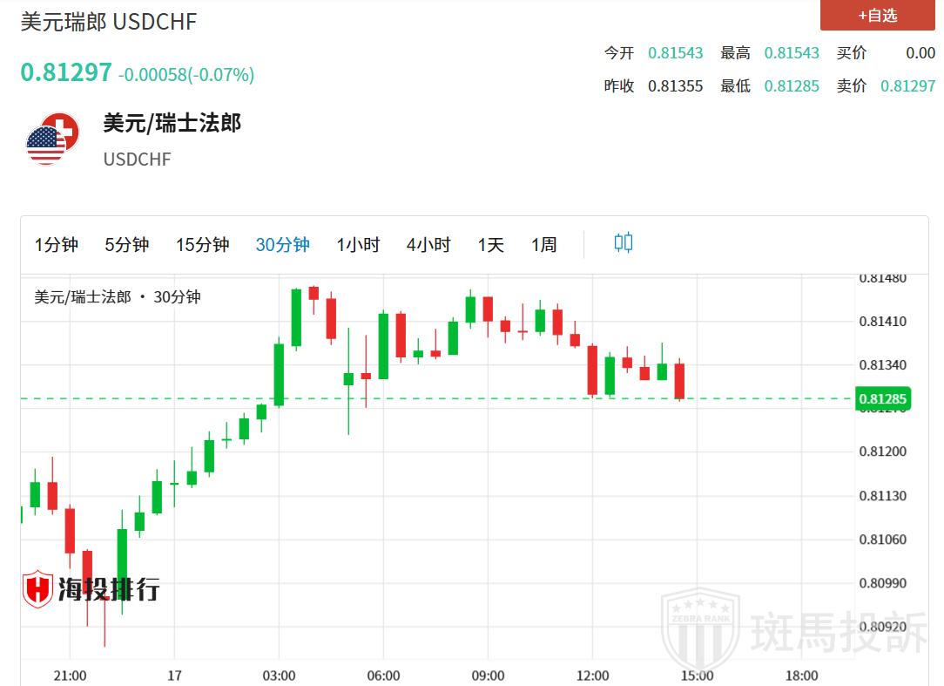Click the 卖价 0.81297 ask price value

click(907, 86)
